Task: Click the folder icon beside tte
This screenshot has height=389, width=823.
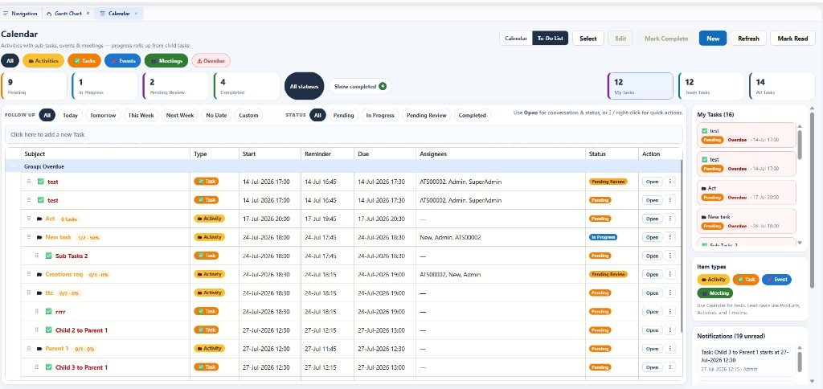Action: 40,293
